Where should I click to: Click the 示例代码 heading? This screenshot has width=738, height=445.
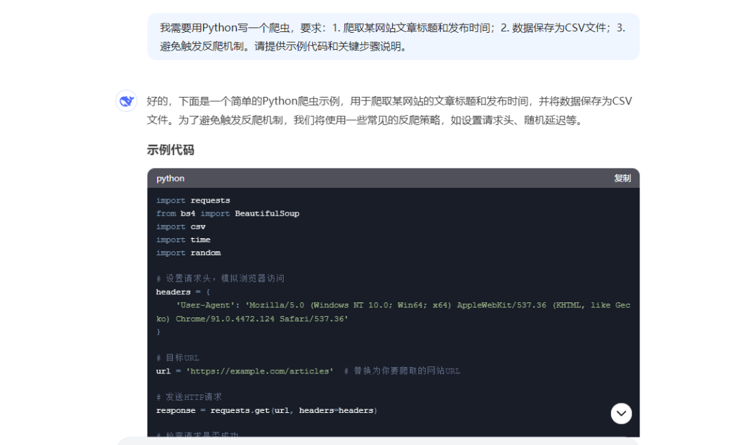click(171, 149)
